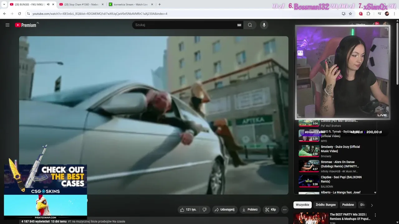Mute the BUNGEE tab audio icon
The width and height of the screenshot is (399, 224).
pyautogui.click(x=48, y=5)
